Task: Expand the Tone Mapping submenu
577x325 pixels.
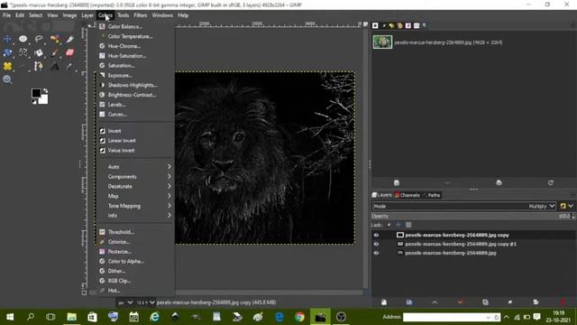Action: click(x=134, y=206)
